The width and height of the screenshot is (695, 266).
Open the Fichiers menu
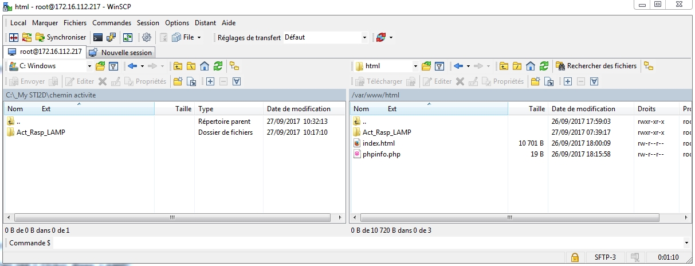tap(75, 23)
